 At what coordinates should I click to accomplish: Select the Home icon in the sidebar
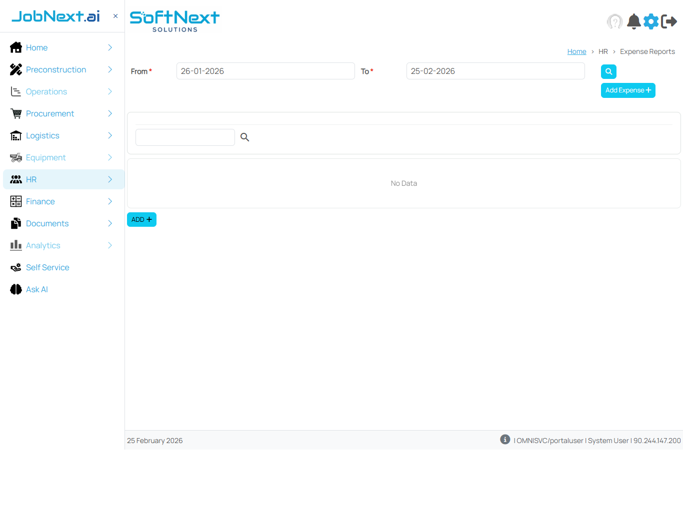[15, 47]
